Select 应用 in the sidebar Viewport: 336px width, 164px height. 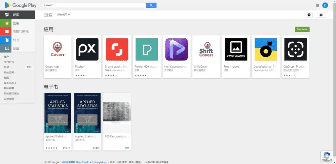[x=16, y=23]
